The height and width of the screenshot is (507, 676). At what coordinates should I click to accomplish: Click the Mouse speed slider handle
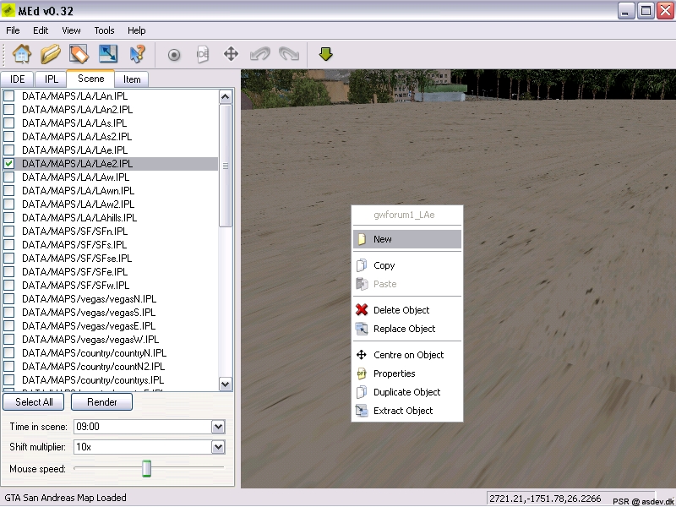pos(146,468)
